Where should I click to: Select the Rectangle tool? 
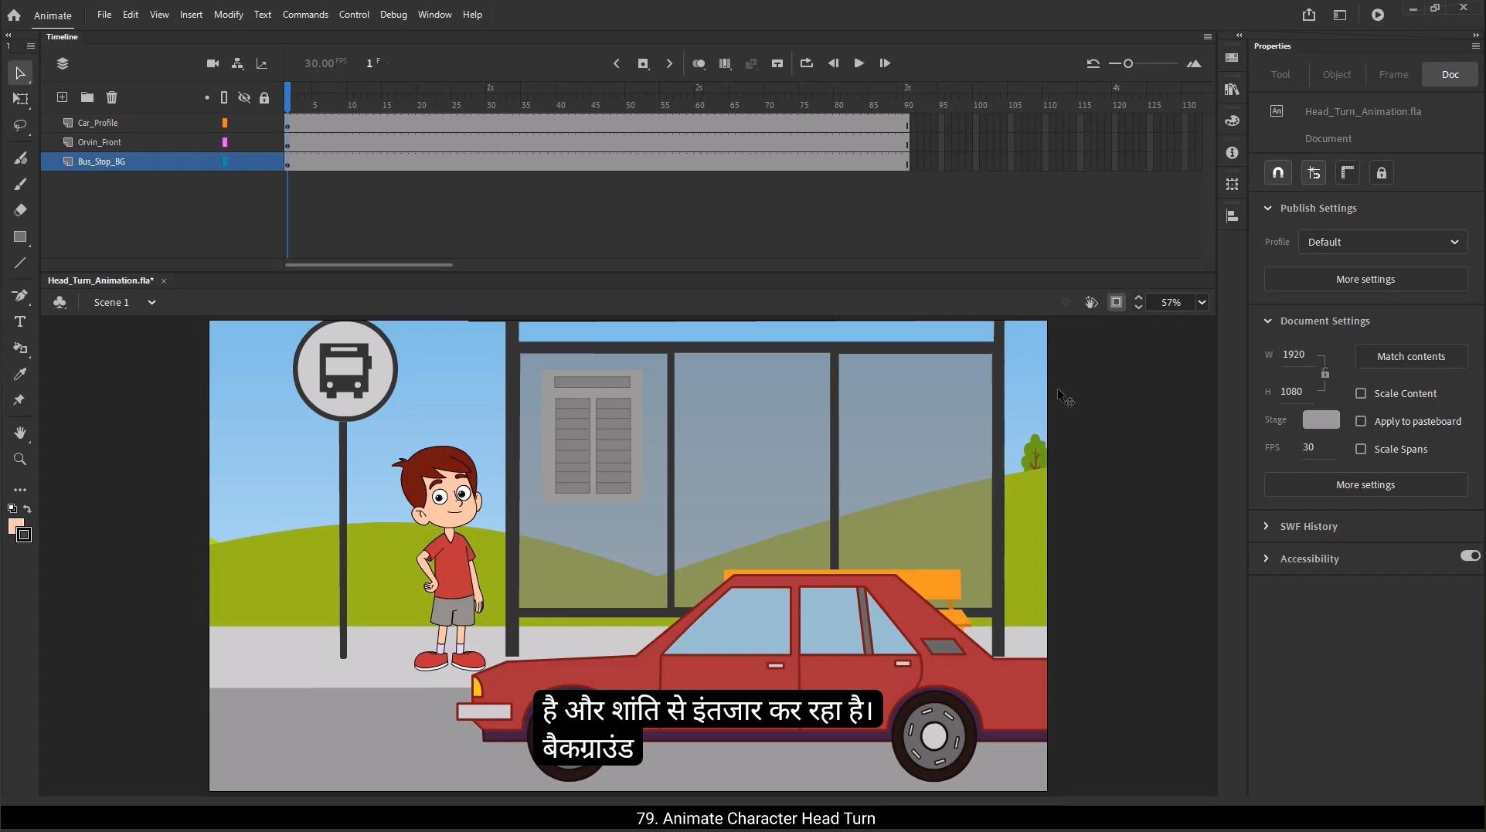click(20, 237)
